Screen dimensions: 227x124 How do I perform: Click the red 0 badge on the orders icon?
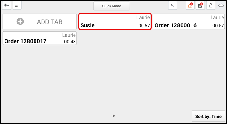(202, 4)
